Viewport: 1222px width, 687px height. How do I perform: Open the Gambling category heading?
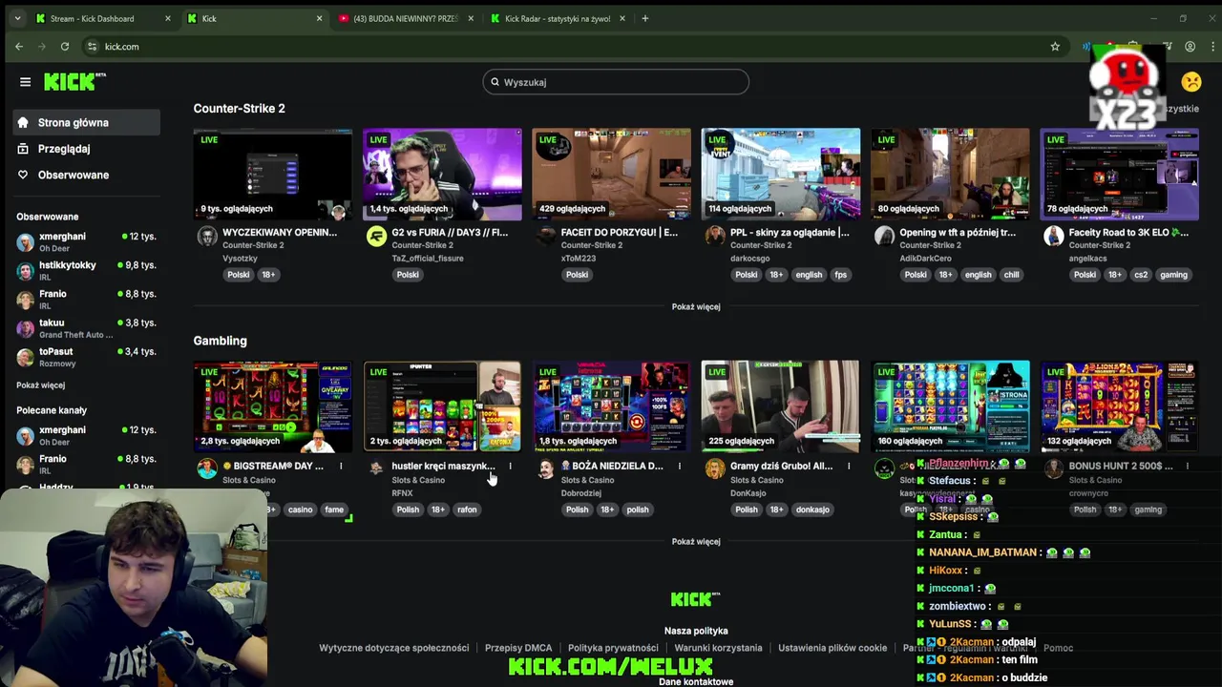[x=220, y=341]
